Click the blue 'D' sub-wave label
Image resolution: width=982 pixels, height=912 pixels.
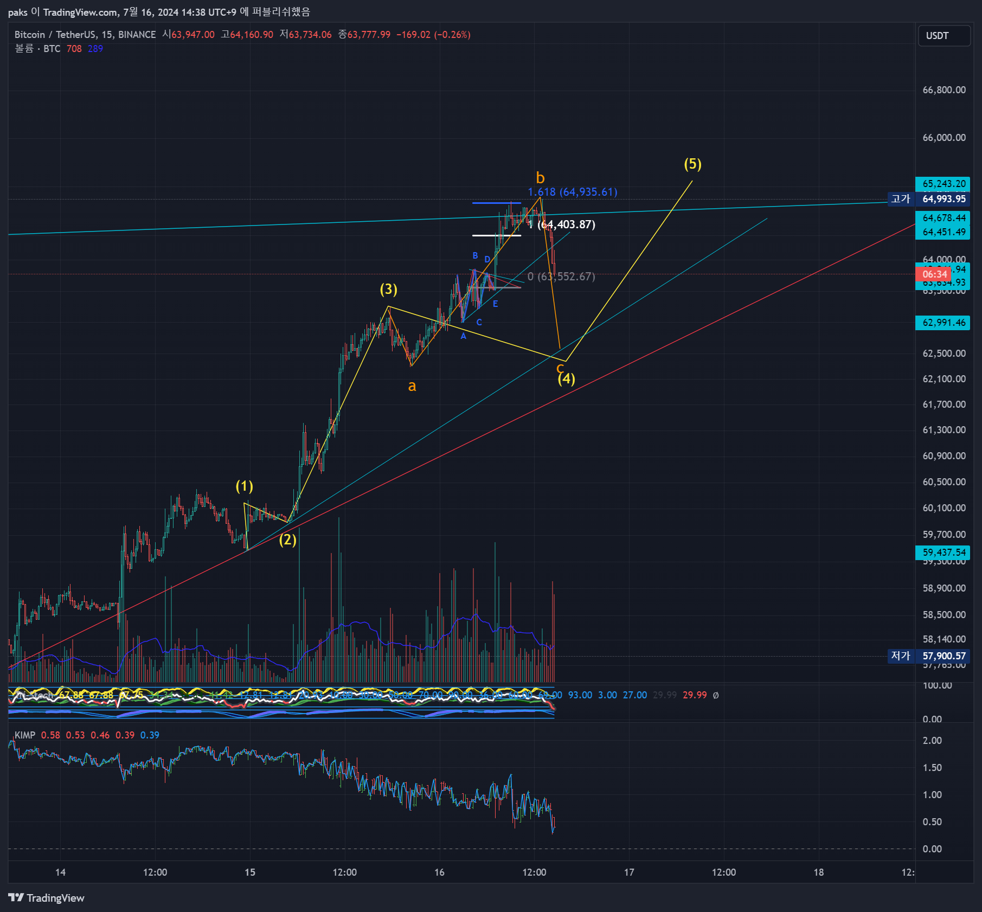coord(487,260)
